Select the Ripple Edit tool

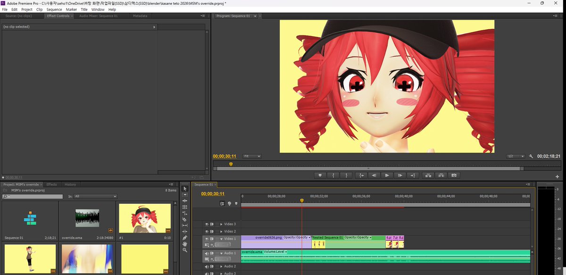coord(184,201)
